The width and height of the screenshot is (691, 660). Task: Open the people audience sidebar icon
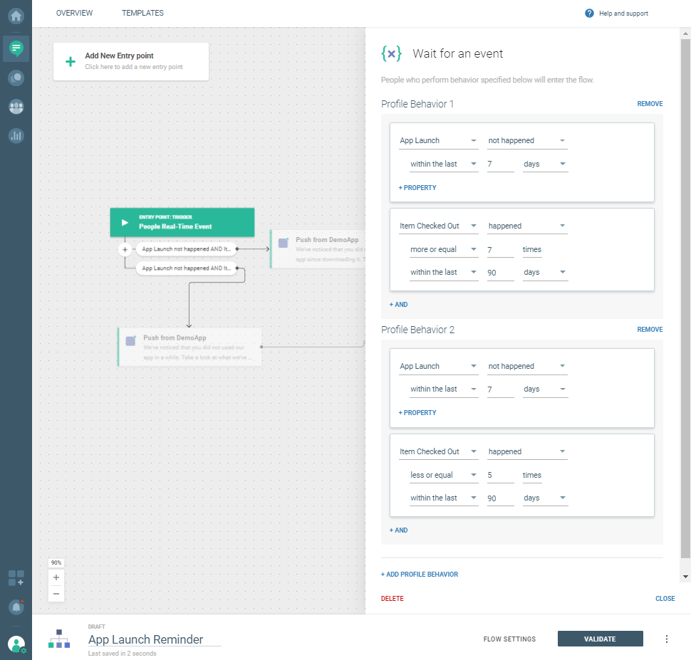16,107
